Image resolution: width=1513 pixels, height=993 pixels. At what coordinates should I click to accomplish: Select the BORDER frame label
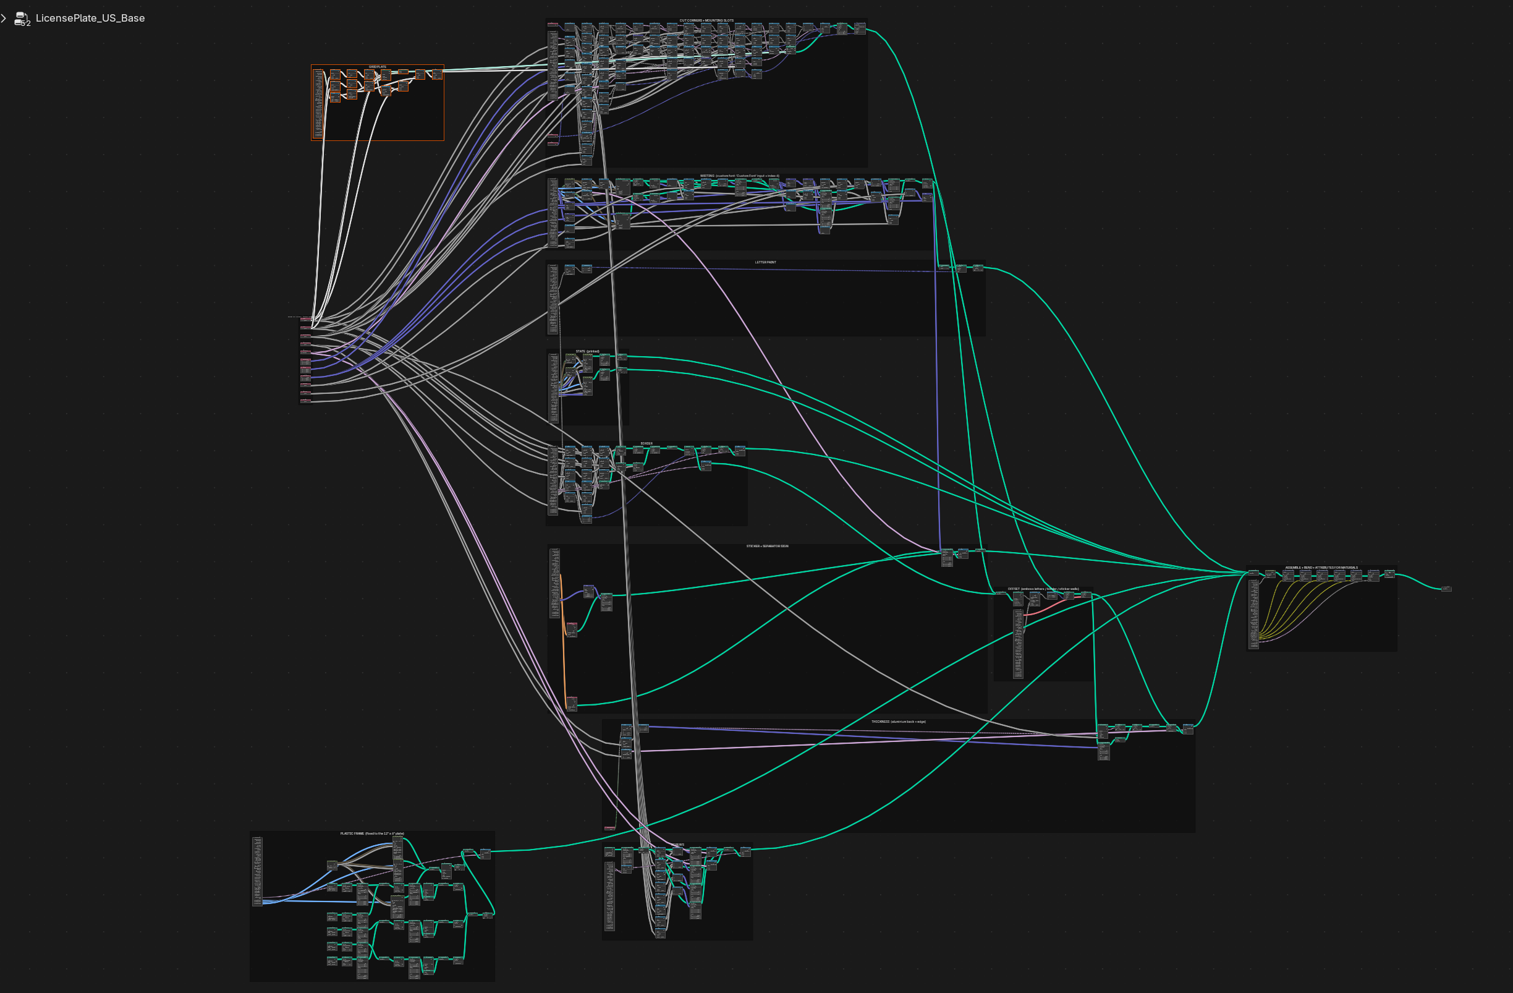(646, 443)
